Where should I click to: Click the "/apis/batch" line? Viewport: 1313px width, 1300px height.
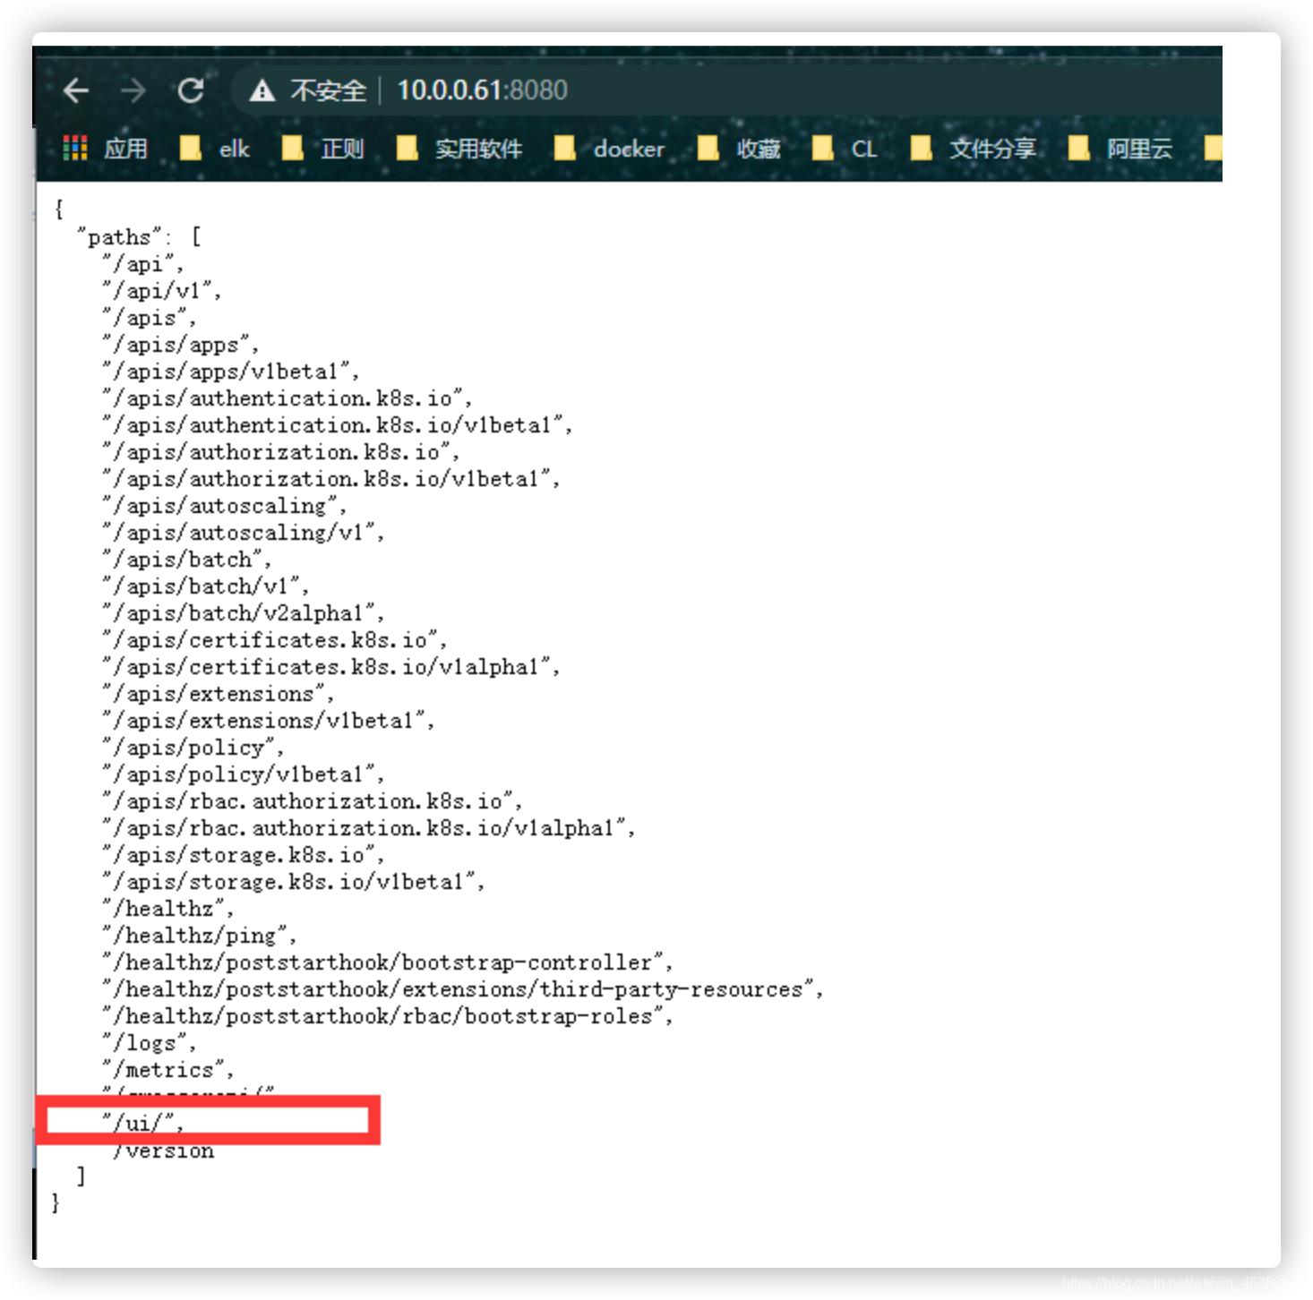[x=187, y=560]
